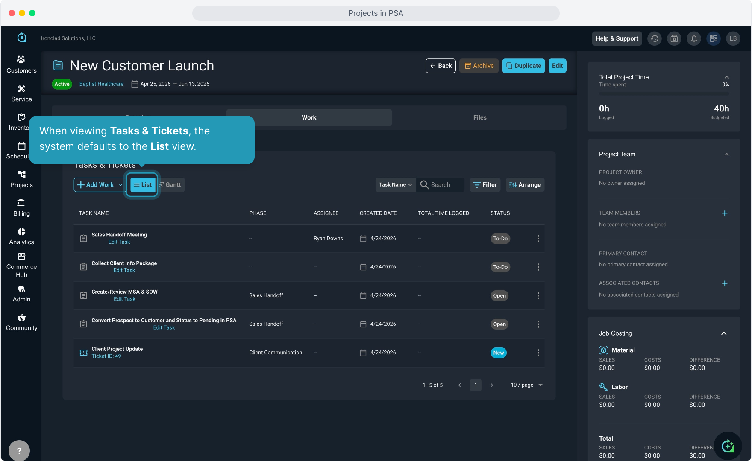Sort by CREATED DATE column header
This screenshot has width=752, height=461.
tap(378, 213)
